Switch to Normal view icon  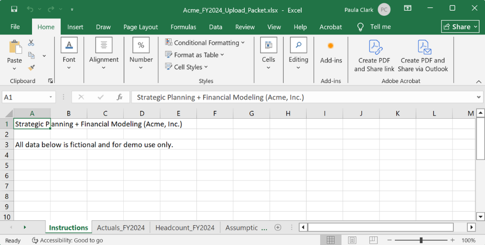click(x=331, y=240)
